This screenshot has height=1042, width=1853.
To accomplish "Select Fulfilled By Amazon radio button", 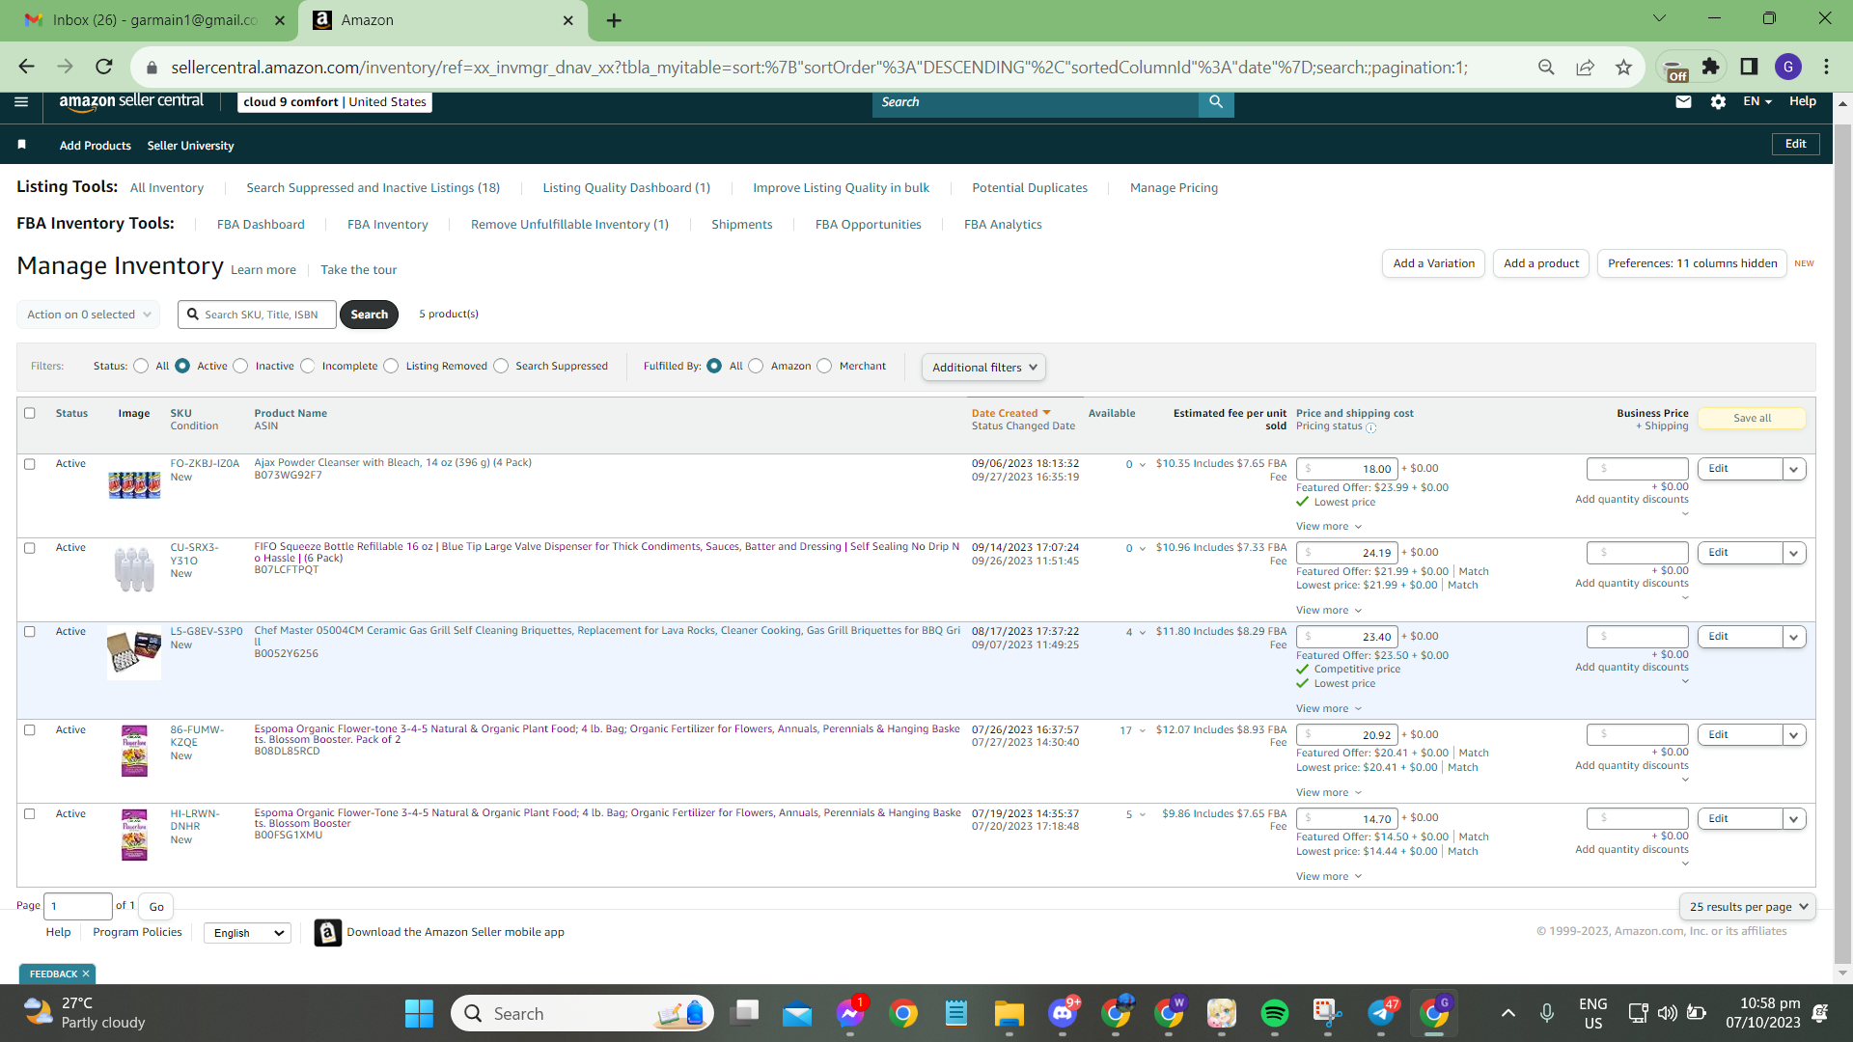I will [756, 366].
